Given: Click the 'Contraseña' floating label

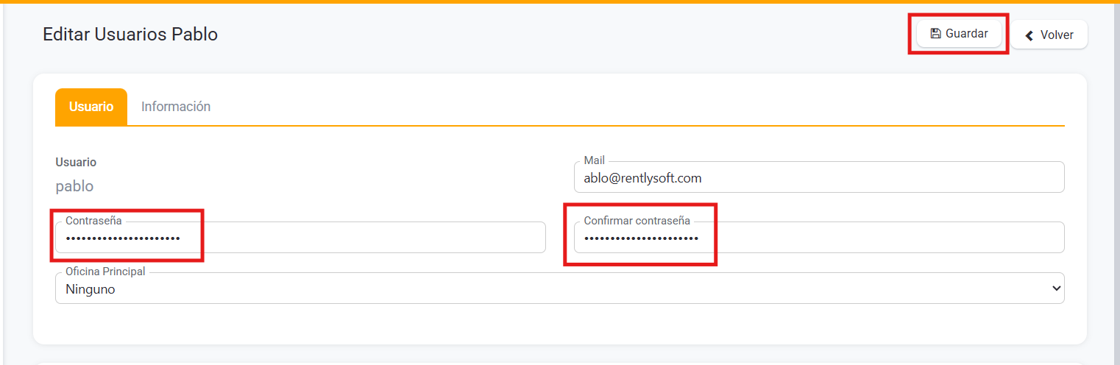Looking at the screenshot, I should tap(93, 221).
